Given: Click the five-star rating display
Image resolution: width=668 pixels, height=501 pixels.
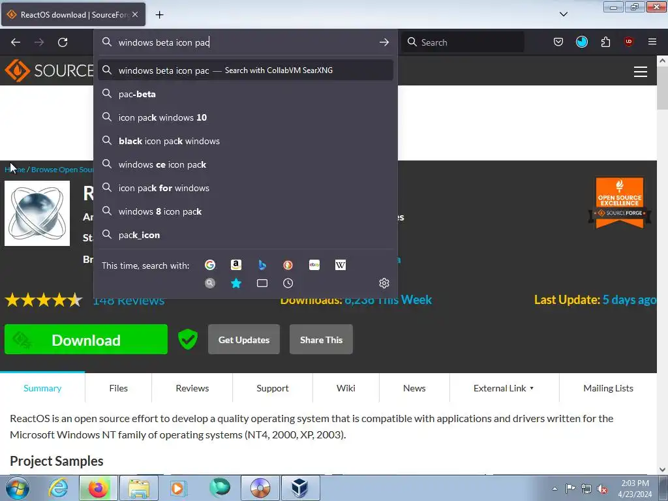Looking at the screenshot, I should point(44,300).
